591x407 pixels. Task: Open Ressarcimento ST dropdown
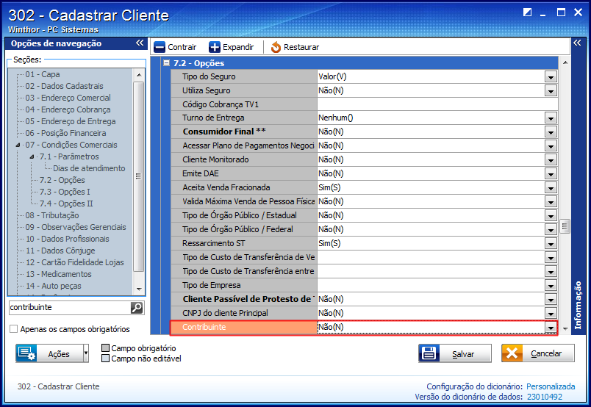[551, 243]
